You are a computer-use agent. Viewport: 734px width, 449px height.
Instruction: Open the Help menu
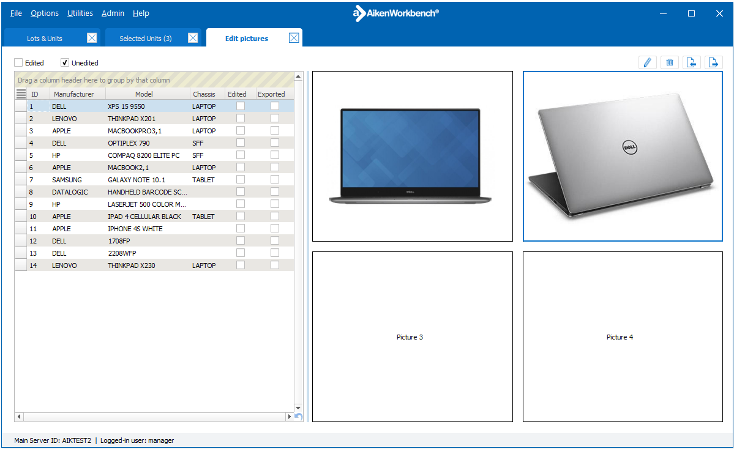click(141, 13)
